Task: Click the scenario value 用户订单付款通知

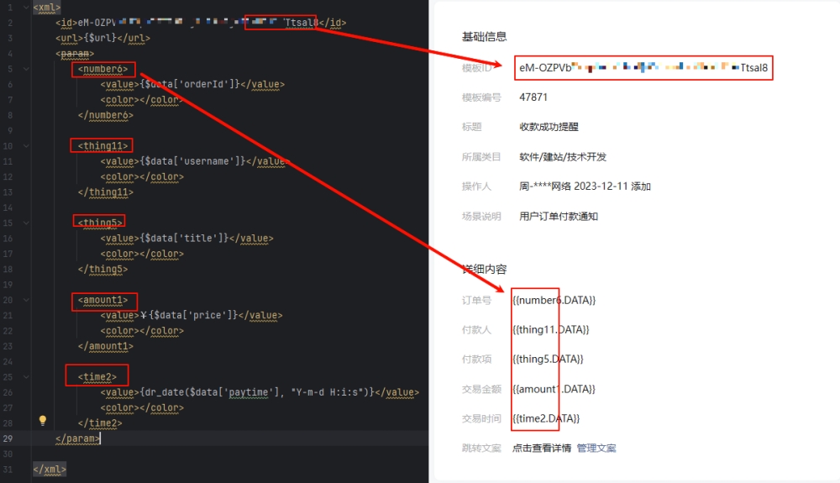Action: pyautogui.click(x=559, y=217)
